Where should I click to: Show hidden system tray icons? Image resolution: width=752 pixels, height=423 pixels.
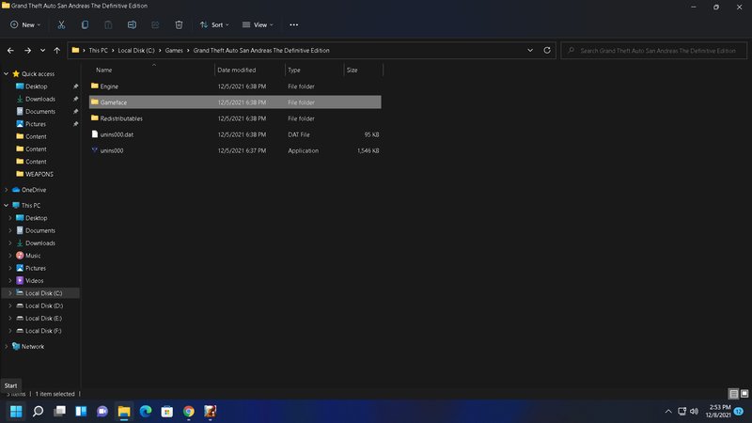click(x=668, y=412)
